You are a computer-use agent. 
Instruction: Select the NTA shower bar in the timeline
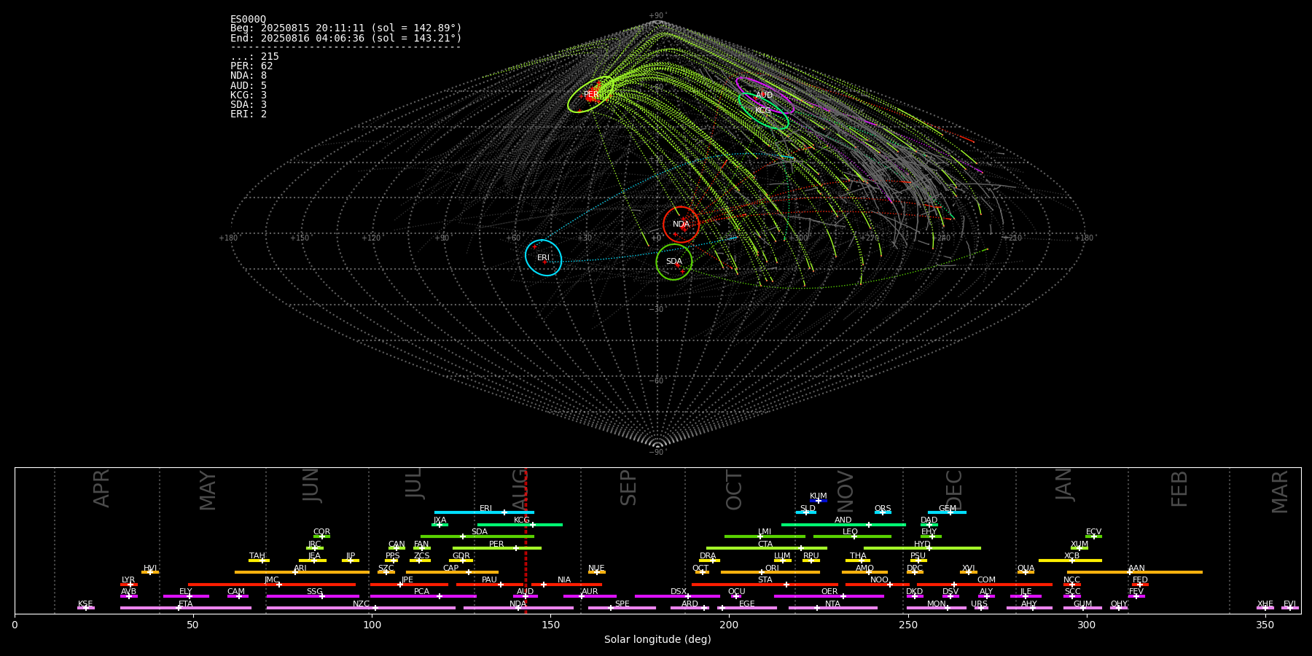pyautogui.click(x=832, y=608)
